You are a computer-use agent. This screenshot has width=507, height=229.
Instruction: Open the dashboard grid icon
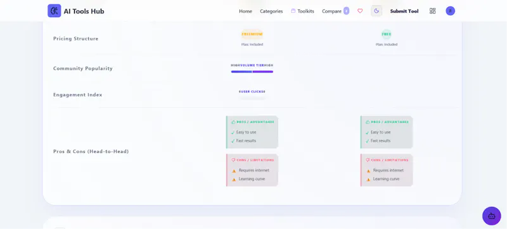coord(433,11)
